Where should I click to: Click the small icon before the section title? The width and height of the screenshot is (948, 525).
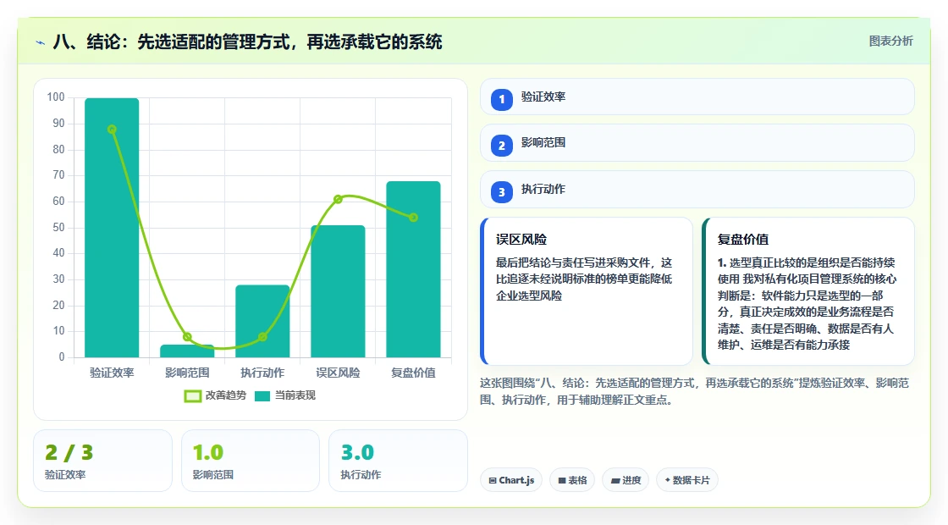[x=41, y=42]
